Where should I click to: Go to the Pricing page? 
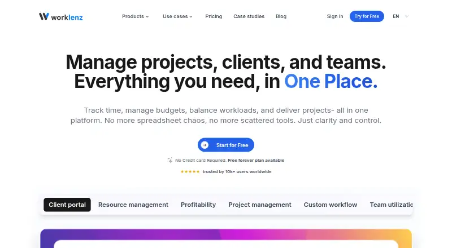coord(214,16)
